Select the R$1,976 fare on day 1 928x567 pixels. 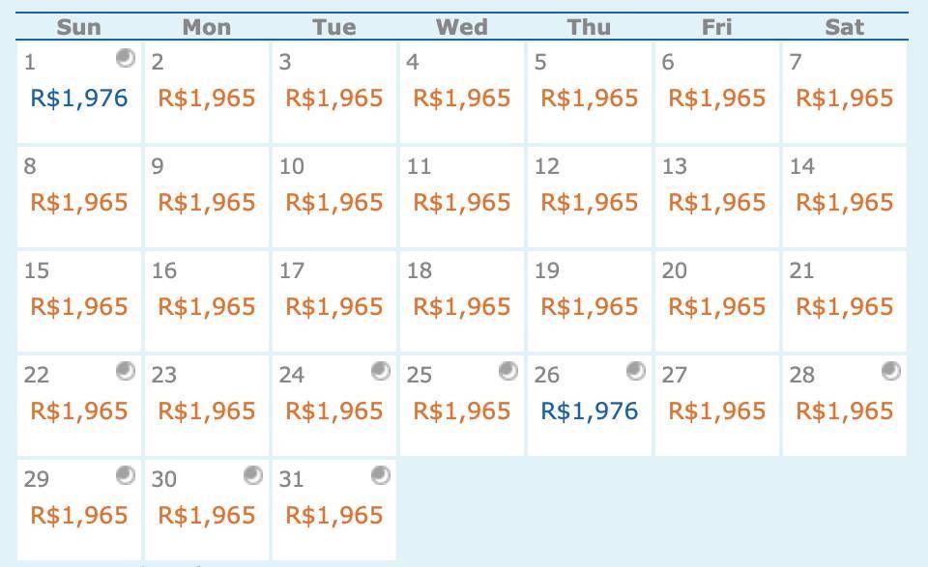point(78,99)
